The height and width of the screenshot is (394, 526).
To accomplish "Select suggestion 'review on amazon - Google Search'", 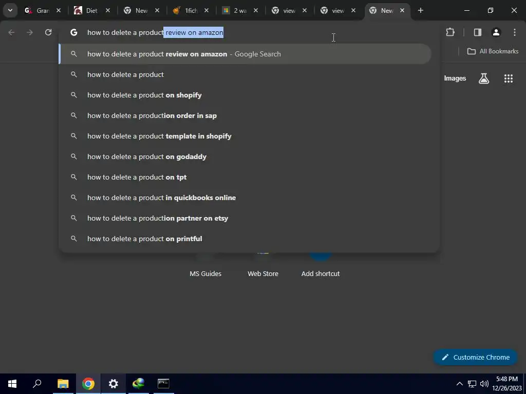I will pos(245,54).
